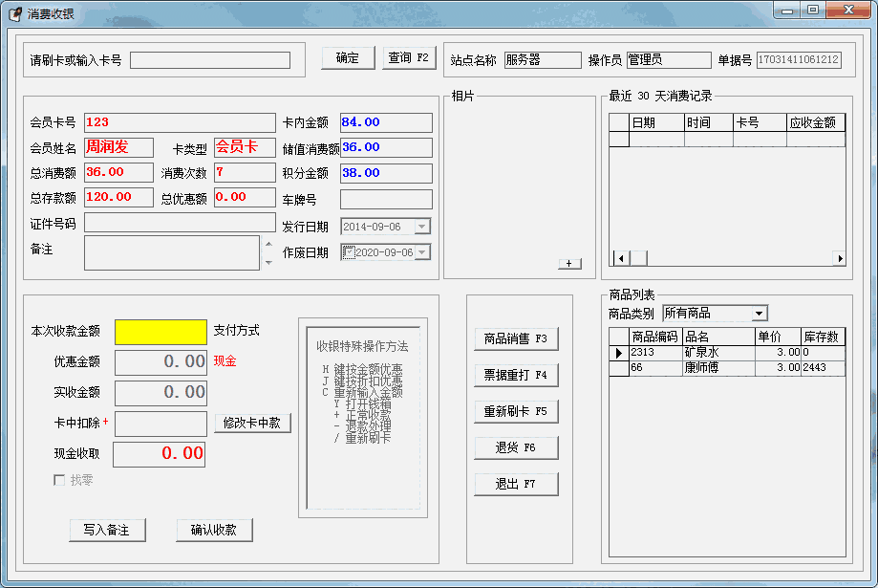Open 商品销售 F3 product sales

pos(516,339)
